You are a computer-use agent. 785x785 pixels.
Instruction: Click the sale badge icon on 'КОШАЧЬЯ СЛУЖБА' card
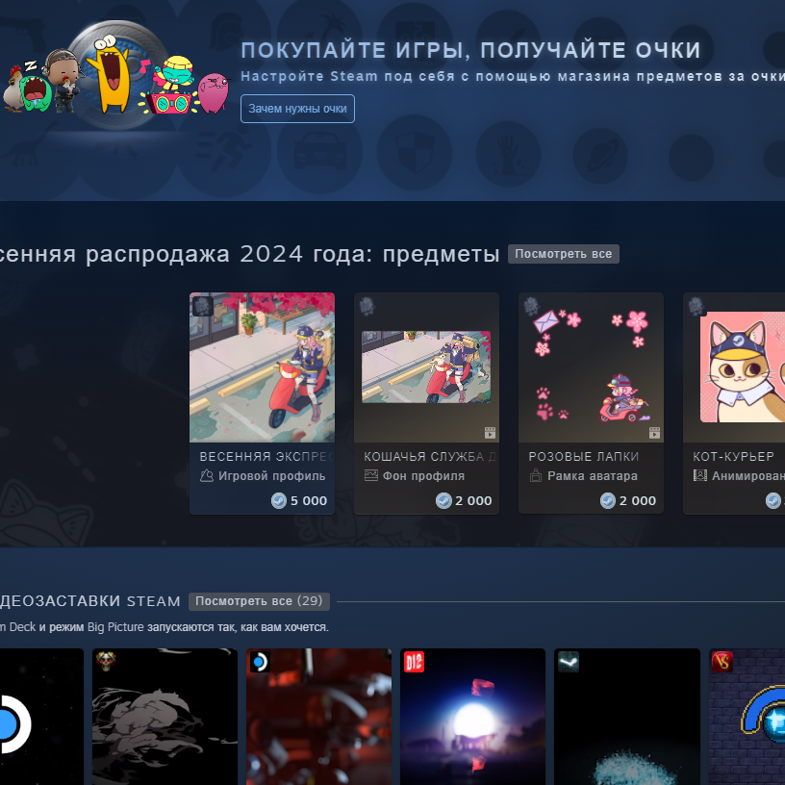coord(367,306)
